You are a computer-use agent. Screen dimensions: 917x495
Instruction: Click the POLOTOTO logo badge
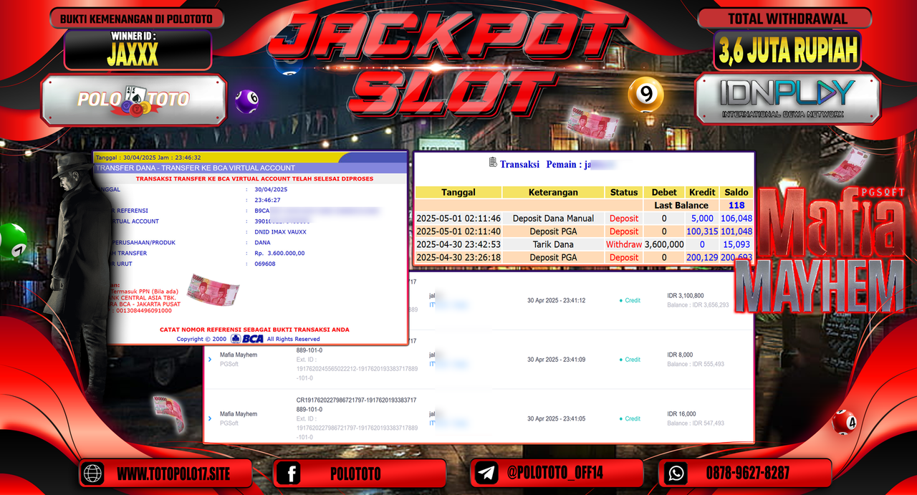pos(133,100)
